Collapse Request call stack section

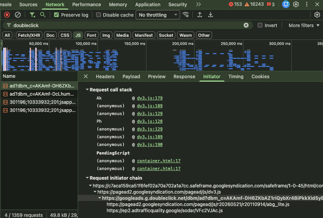click(x=87, y=89)
